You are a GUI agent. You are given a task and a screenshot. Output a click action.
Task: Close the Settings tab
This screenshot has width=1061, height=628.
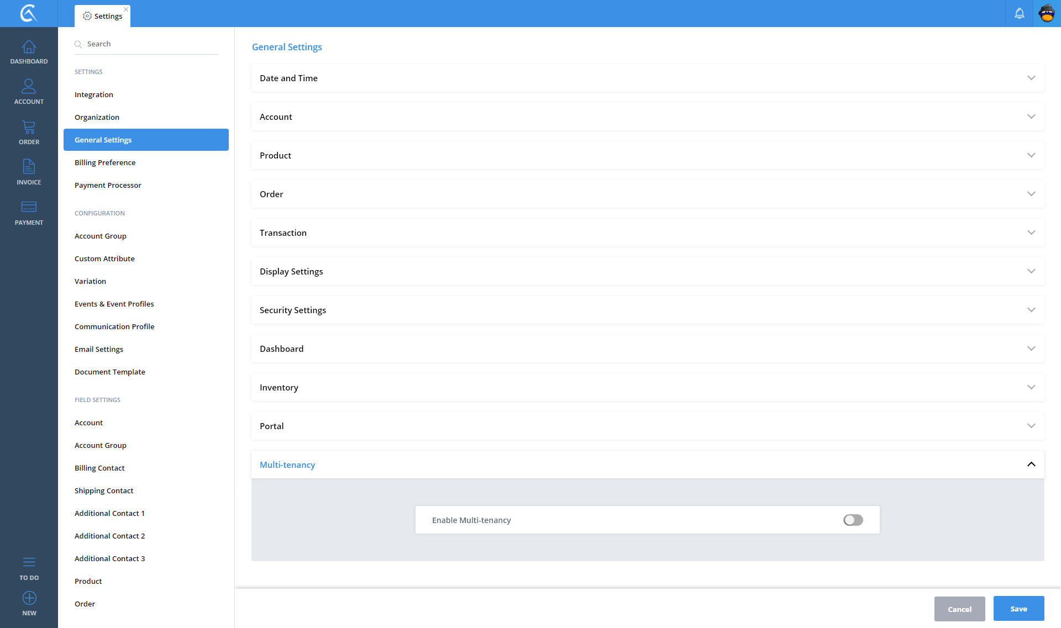126,9
